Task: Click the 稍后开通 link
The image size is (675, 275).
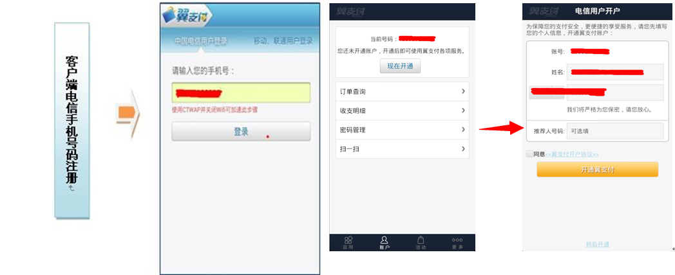Action: pyautogui.click(x=598, y=245)
